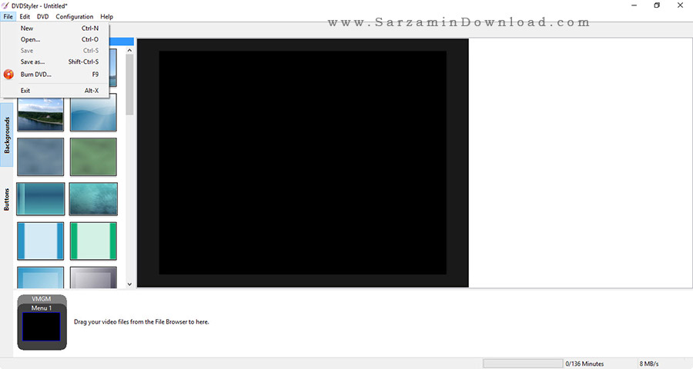Open the File menu

click(x=8, y=16)
